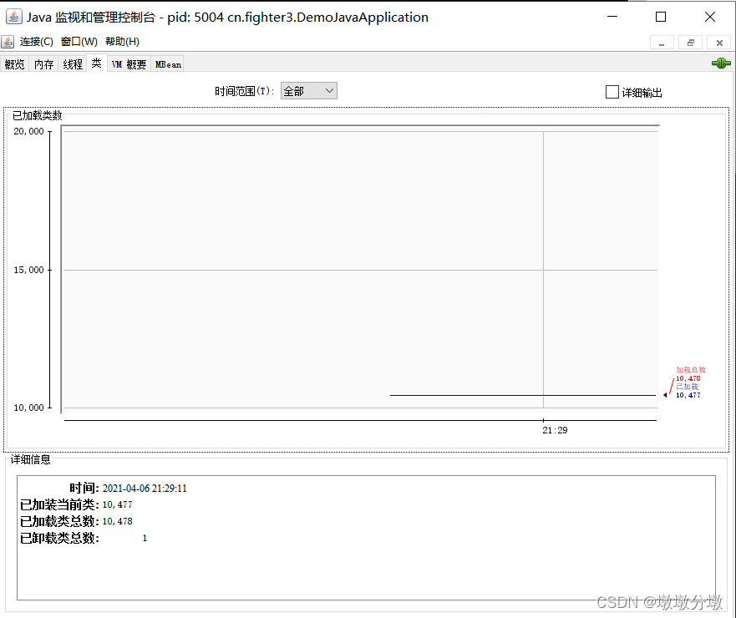The image size is (736, 618).
Task: Click the timestamp 2021-04-06 21:29:11
Action: (145, 489)
